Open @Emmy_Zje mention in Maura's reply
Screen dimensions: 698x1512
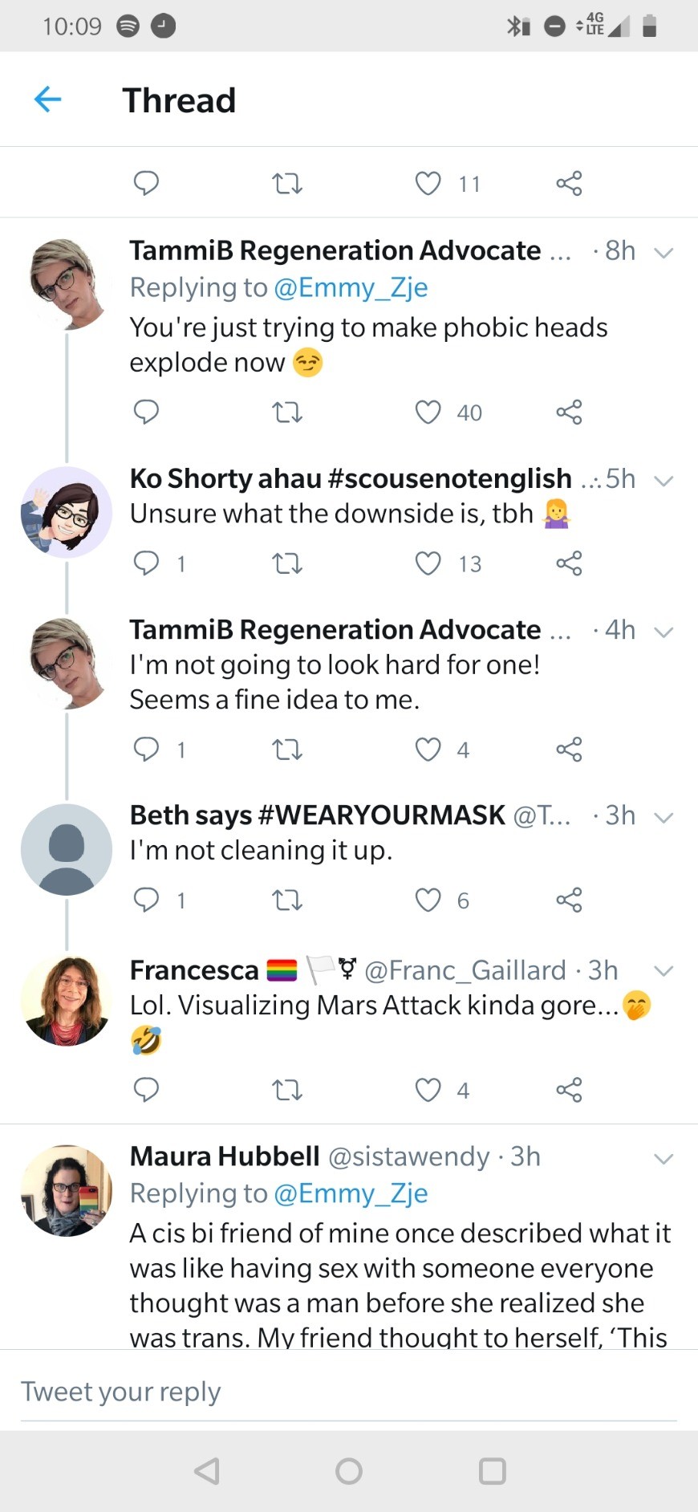point(351,1193)
